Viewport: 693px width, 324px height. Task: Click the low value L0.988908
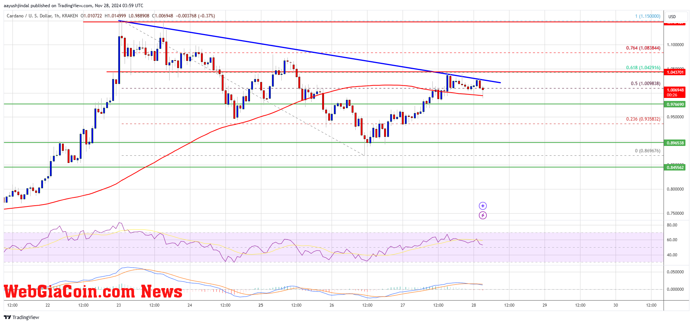(139, 16)
